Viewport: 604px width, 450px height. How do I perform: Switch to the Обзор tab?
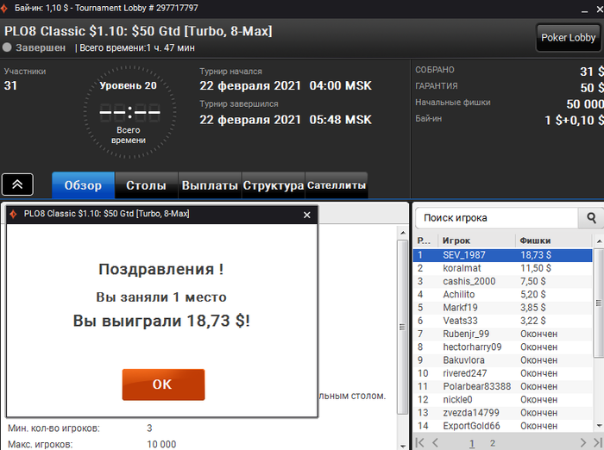[x=83, y=185]
